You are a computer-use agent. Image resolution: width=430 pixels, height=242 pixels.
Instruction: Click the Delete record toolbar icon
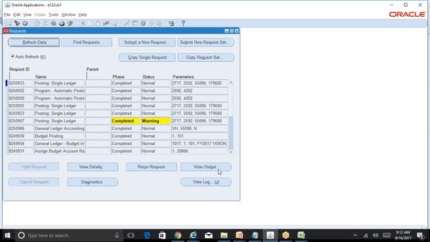click(x=114, y=24)
